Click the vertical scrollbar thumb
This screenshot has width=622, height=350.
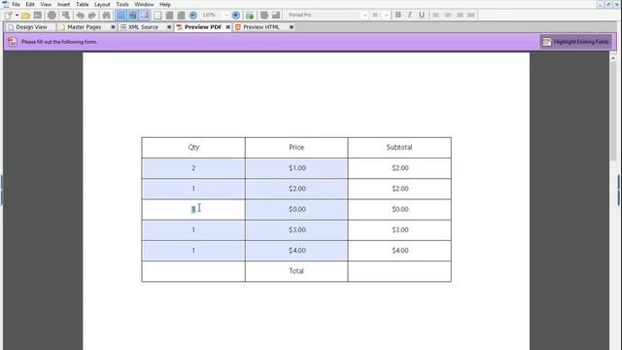coord(613,111)
